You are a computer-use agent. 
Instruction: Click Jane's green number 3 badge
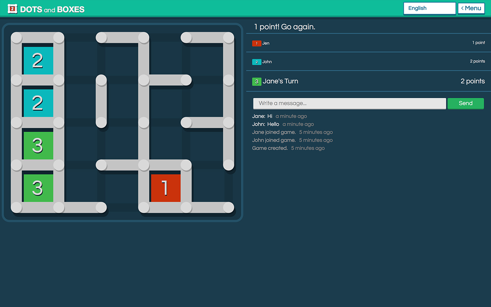coord(257,81)
